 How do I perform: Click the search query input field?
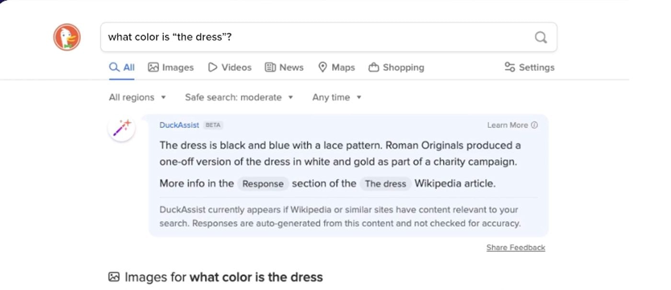click(x=329, y=37)
